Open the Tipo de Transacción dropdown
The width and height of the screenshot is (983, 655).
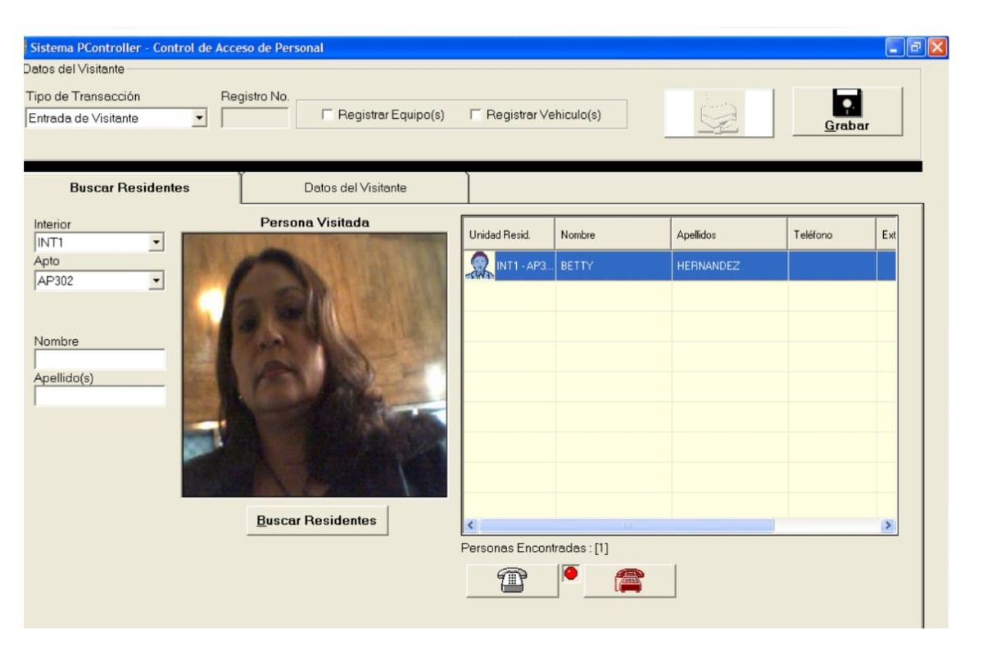(x=197, y=119)
